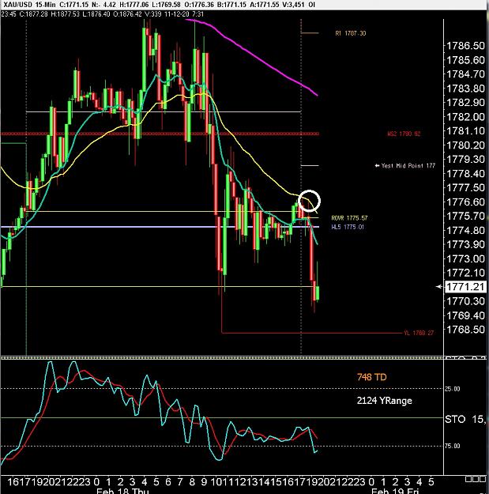Click the R1 1787.30 resistance label
This screenshot has width=489, height=494.
[351, 33]
